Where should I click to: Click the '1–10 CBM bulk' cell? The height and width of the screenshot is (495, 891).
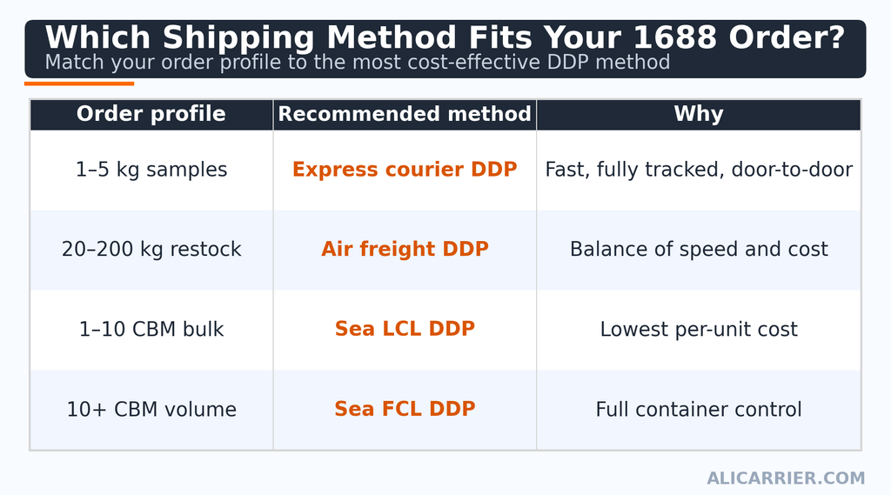pos(151,330)
